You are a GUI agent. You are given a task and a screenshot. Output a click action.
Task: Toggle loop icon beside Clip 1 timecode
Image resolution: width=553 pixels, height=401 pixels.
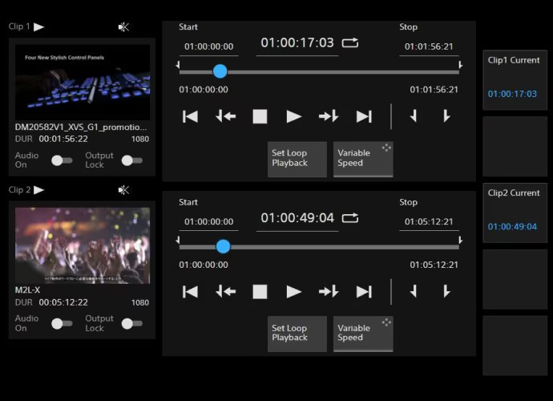[x=350, y=43]
